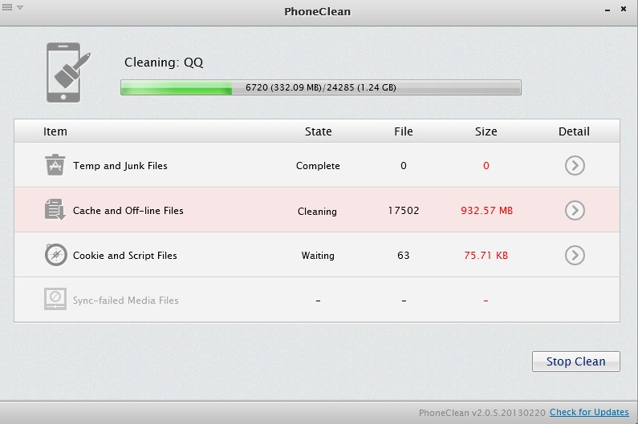
Task: Click the Waiting state text
Action: pyautogui.click(x=318, y=256)
